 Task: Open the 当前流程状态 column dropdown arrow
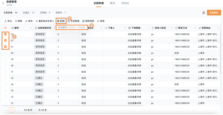coord(54,28)
